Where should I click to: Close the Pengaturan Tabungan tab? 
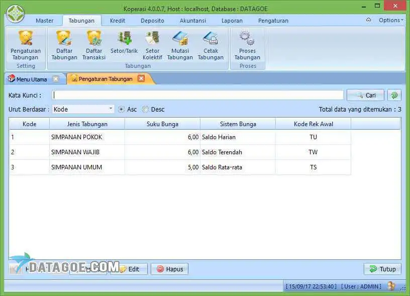[x=141, y=78]
